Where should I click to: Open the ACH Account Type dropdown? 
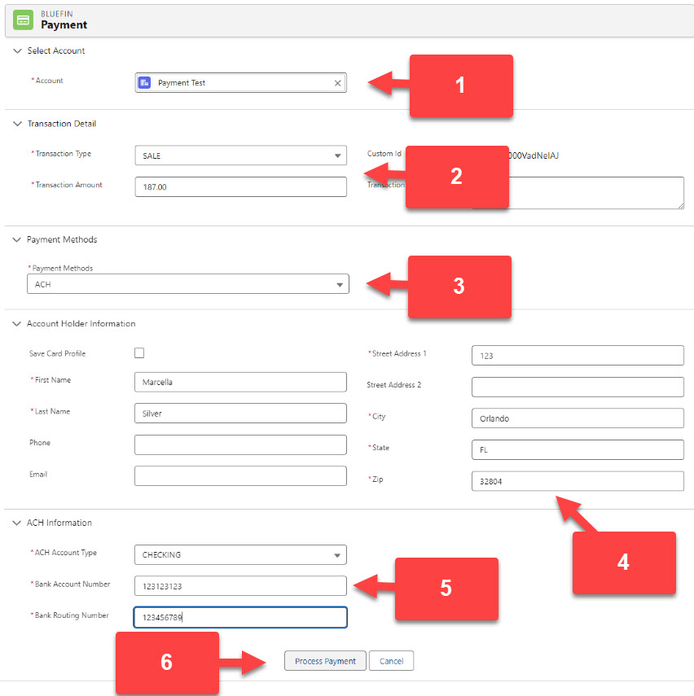click(240, 555)
